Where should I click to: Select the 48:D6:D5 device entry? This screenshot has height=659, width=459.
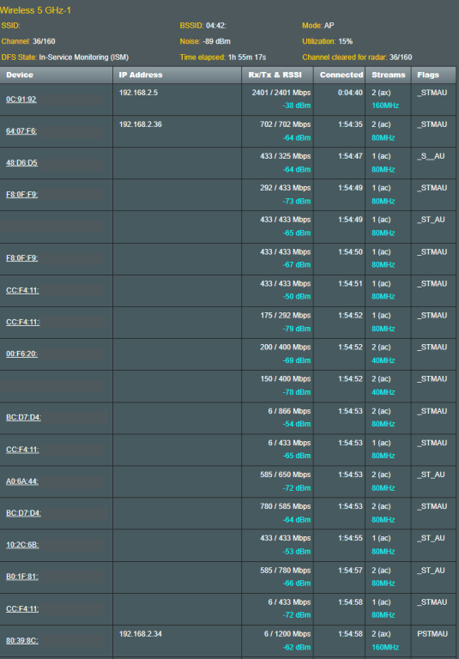click(21, 163)
